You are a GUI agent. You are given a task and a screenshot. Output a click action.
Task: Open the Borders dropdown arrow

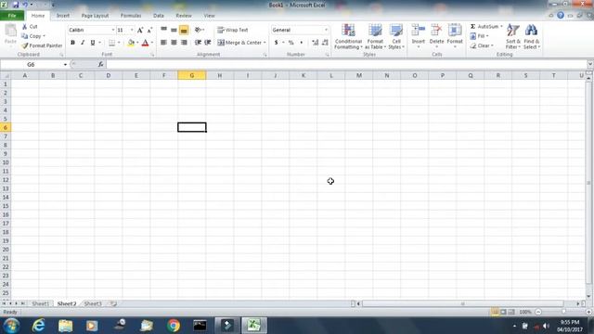[119, 43]
